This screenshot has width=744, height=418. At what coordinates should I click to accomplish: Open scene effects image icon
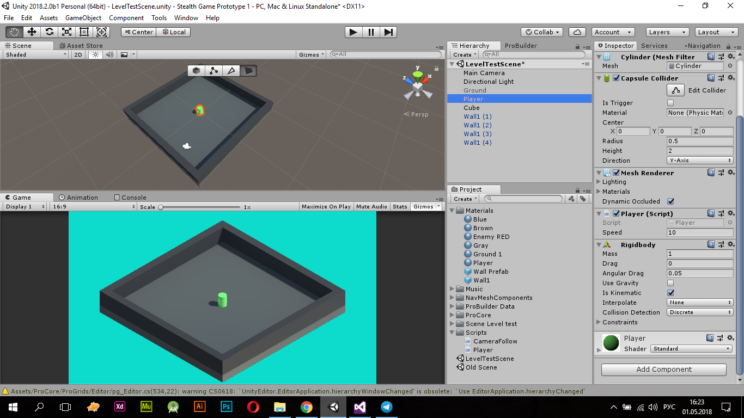(x=124, y=54)
